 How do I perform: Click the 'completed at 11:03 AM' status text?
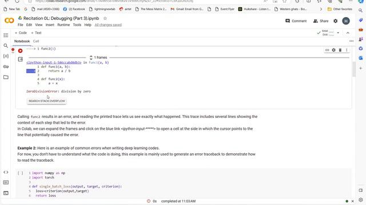(178, 201)
